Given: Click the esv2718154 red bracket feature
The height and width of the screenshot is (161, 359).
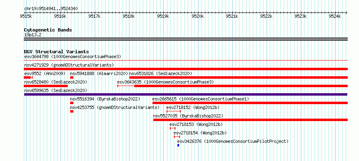Looking at the screenshot, I should pos(177,137).
